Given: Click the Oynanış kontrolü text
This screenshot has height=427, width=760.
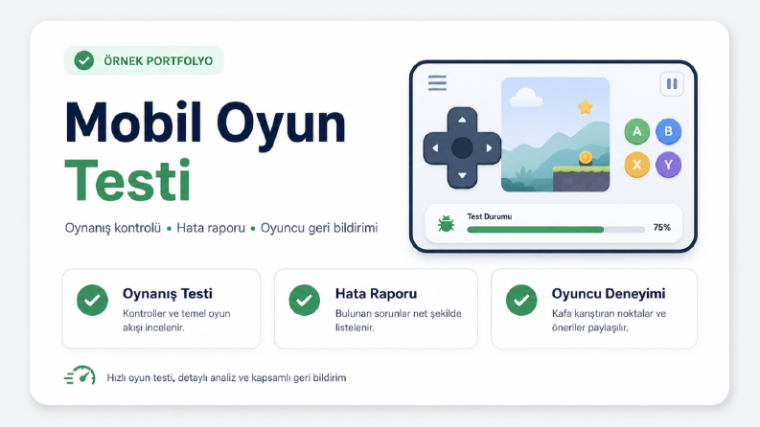Looking at the screenshot, I should pyautogui.click(x=112, y=228).
